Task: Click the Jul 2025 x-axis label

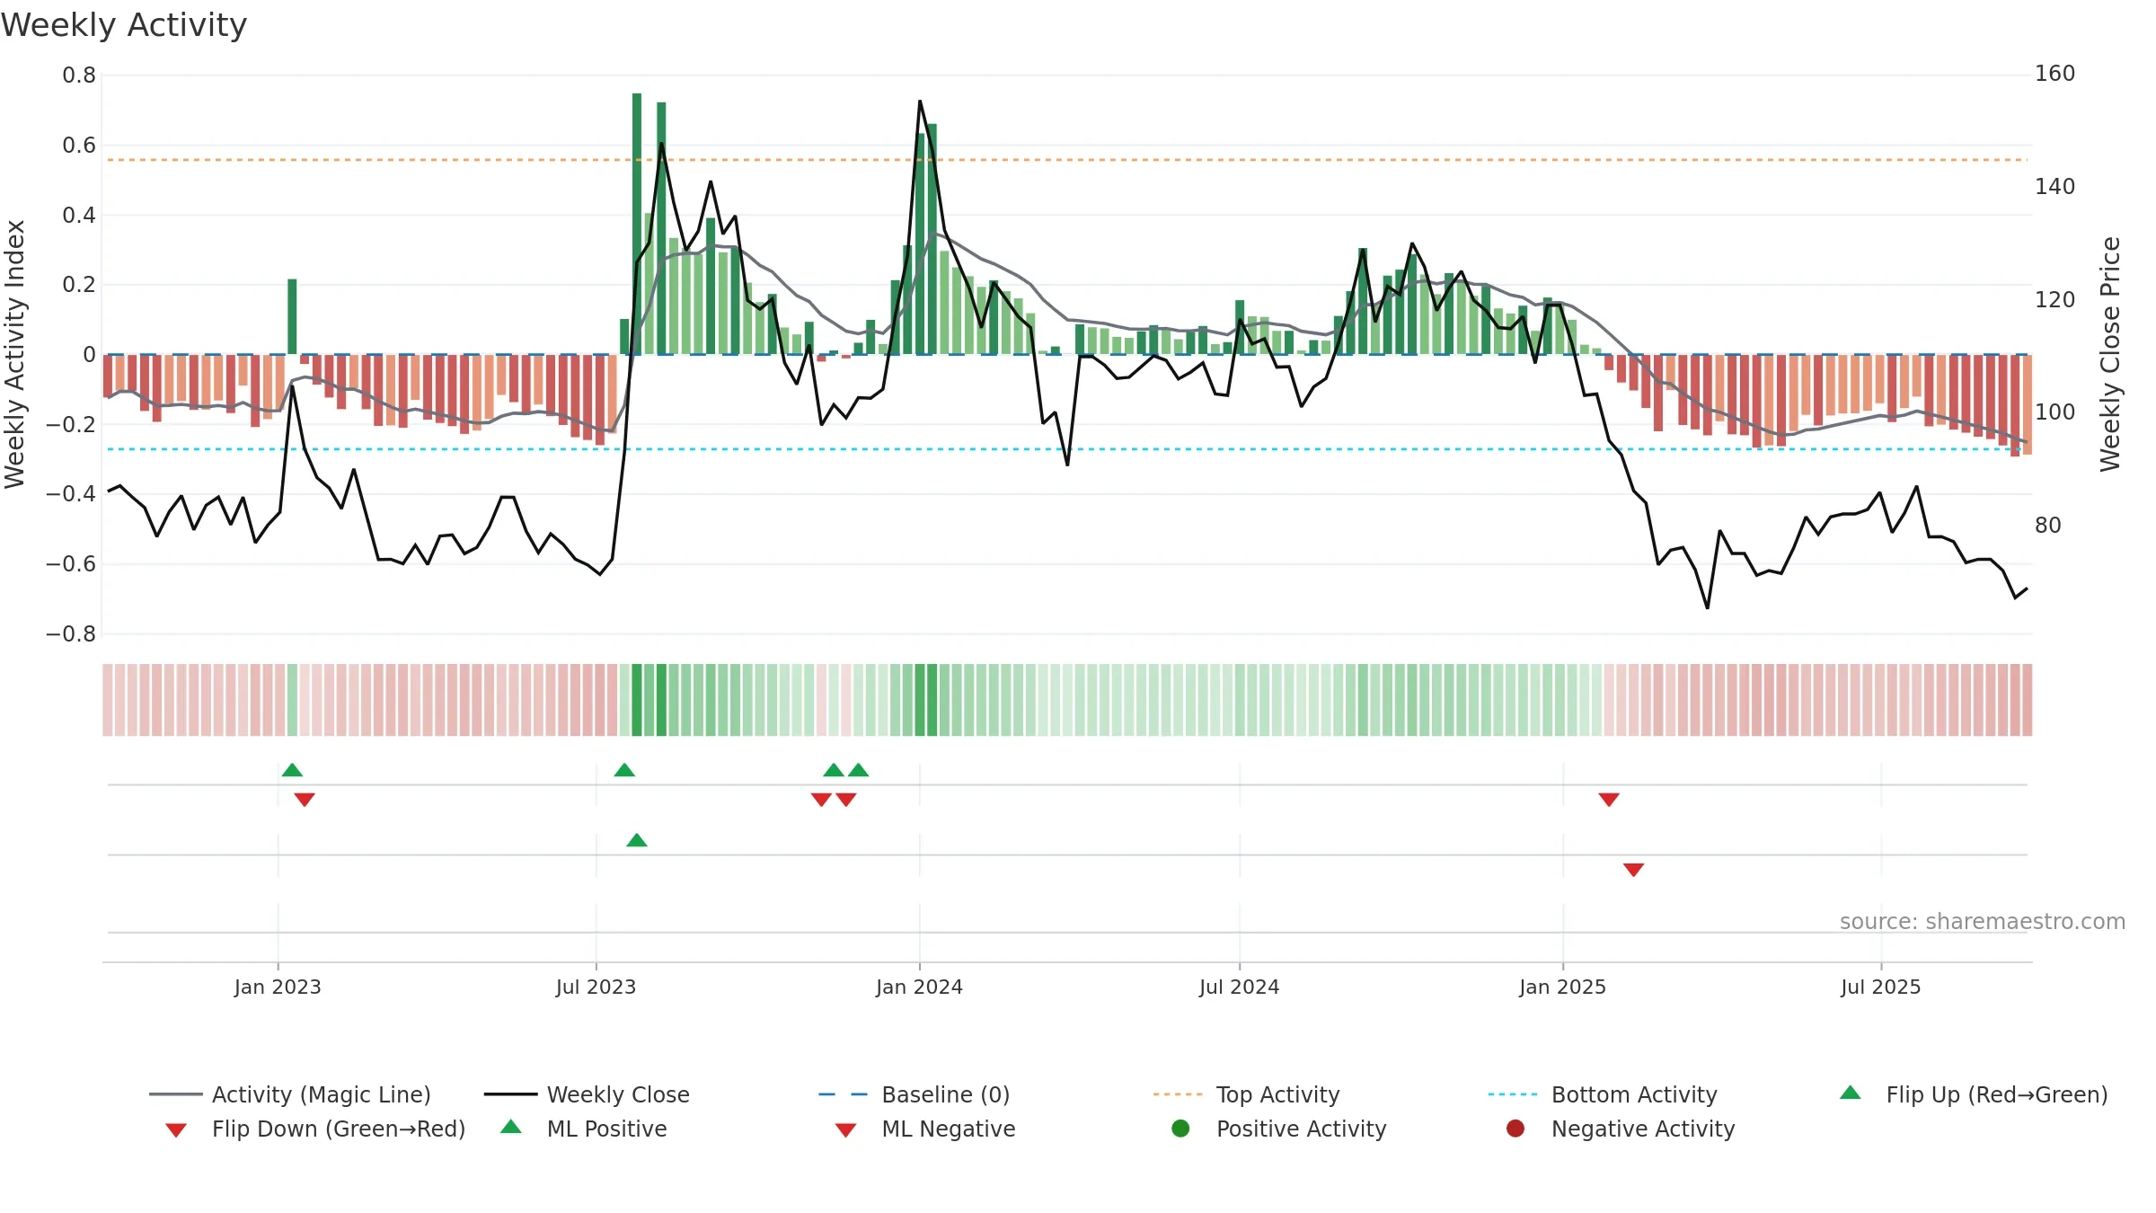Action: 1880,987
